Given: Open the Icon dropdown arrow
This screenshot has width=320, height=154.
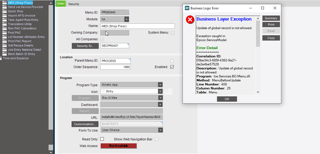Looking at the screenshot, I should click(x=160, y=91).
